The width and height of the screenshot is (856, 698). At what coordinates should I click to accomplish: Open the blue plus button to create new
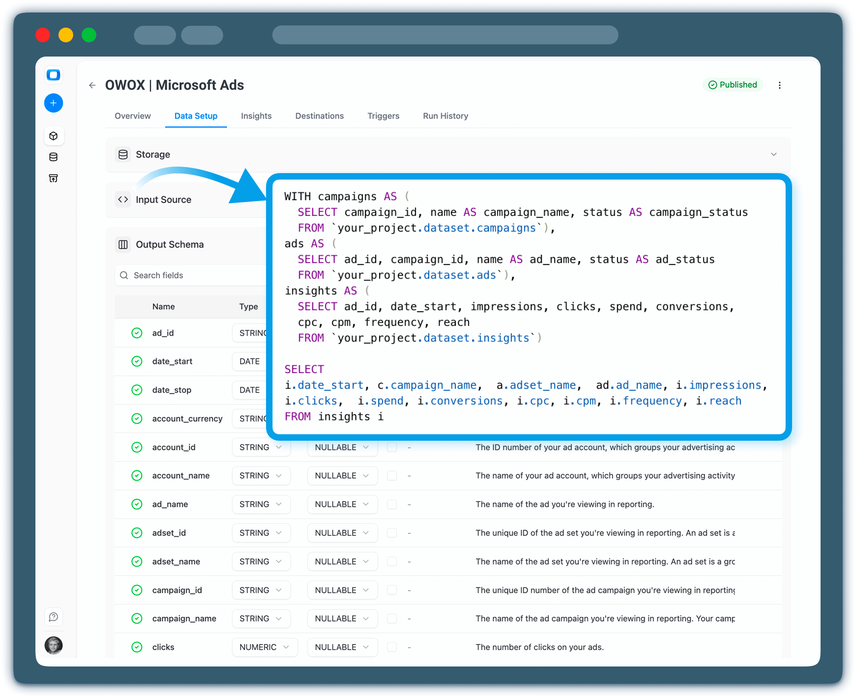click(54, 103)
